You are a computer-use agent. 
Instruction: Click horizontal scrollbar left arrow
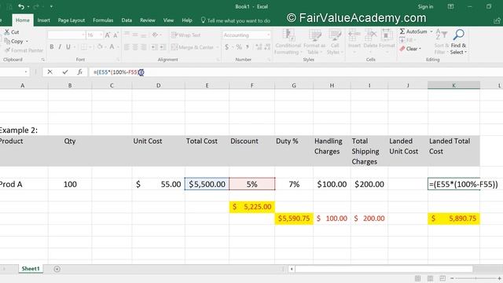[x=292, y=269]
